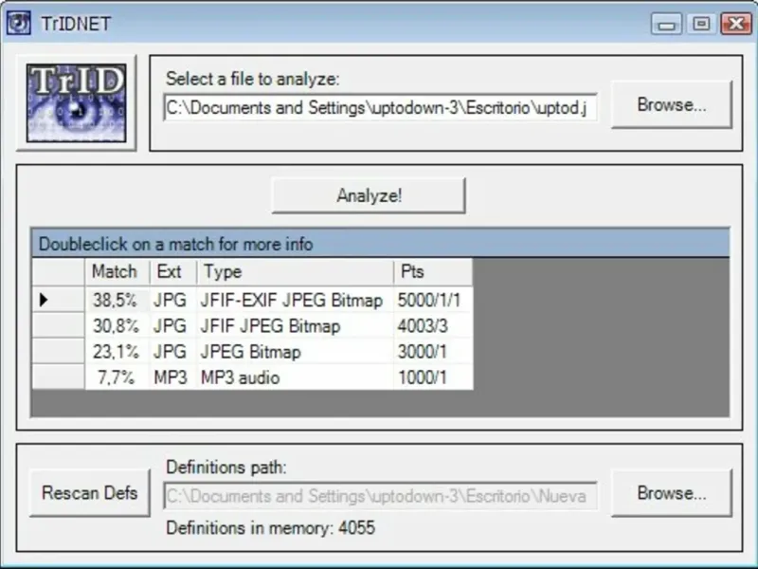Minimize the TrIDNET window

666,24
